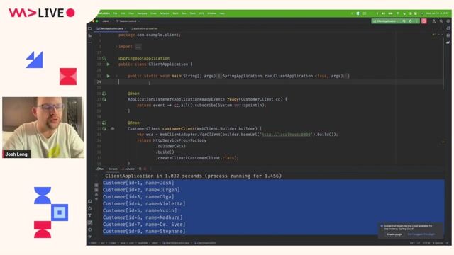Open Search Everywhere magnifier in top toolbar
The image size is (454, 255).
441,21
